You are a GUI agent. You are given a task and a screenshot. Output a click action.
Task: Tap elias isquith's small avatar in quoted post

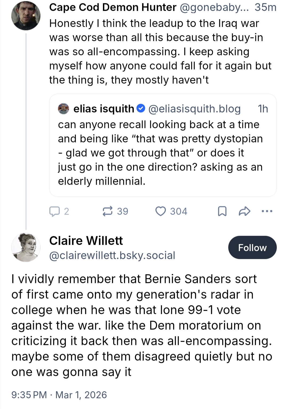point(63,109)
